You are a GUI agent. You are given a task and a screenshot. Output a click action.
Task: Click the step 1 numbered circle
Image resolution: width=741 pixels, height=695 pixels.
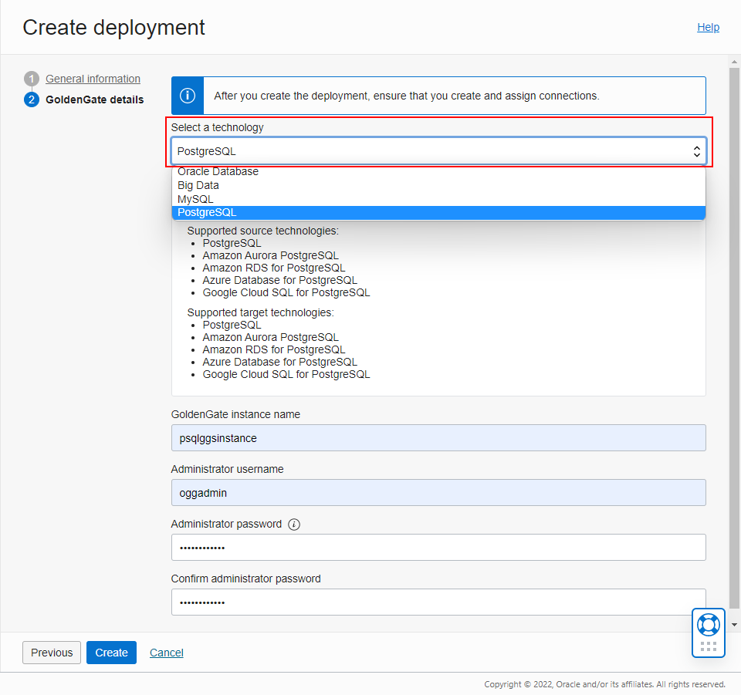click(x=32, y=78)
